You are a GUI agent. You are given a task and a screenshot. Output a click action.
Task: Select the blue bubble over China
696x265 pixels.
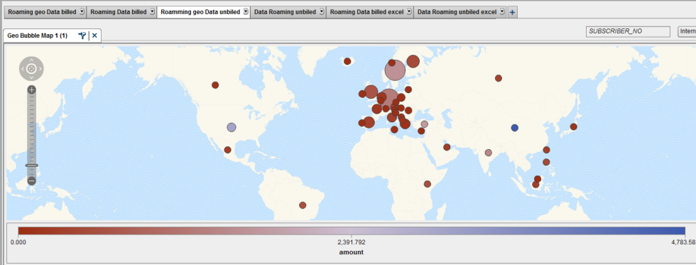514,128
